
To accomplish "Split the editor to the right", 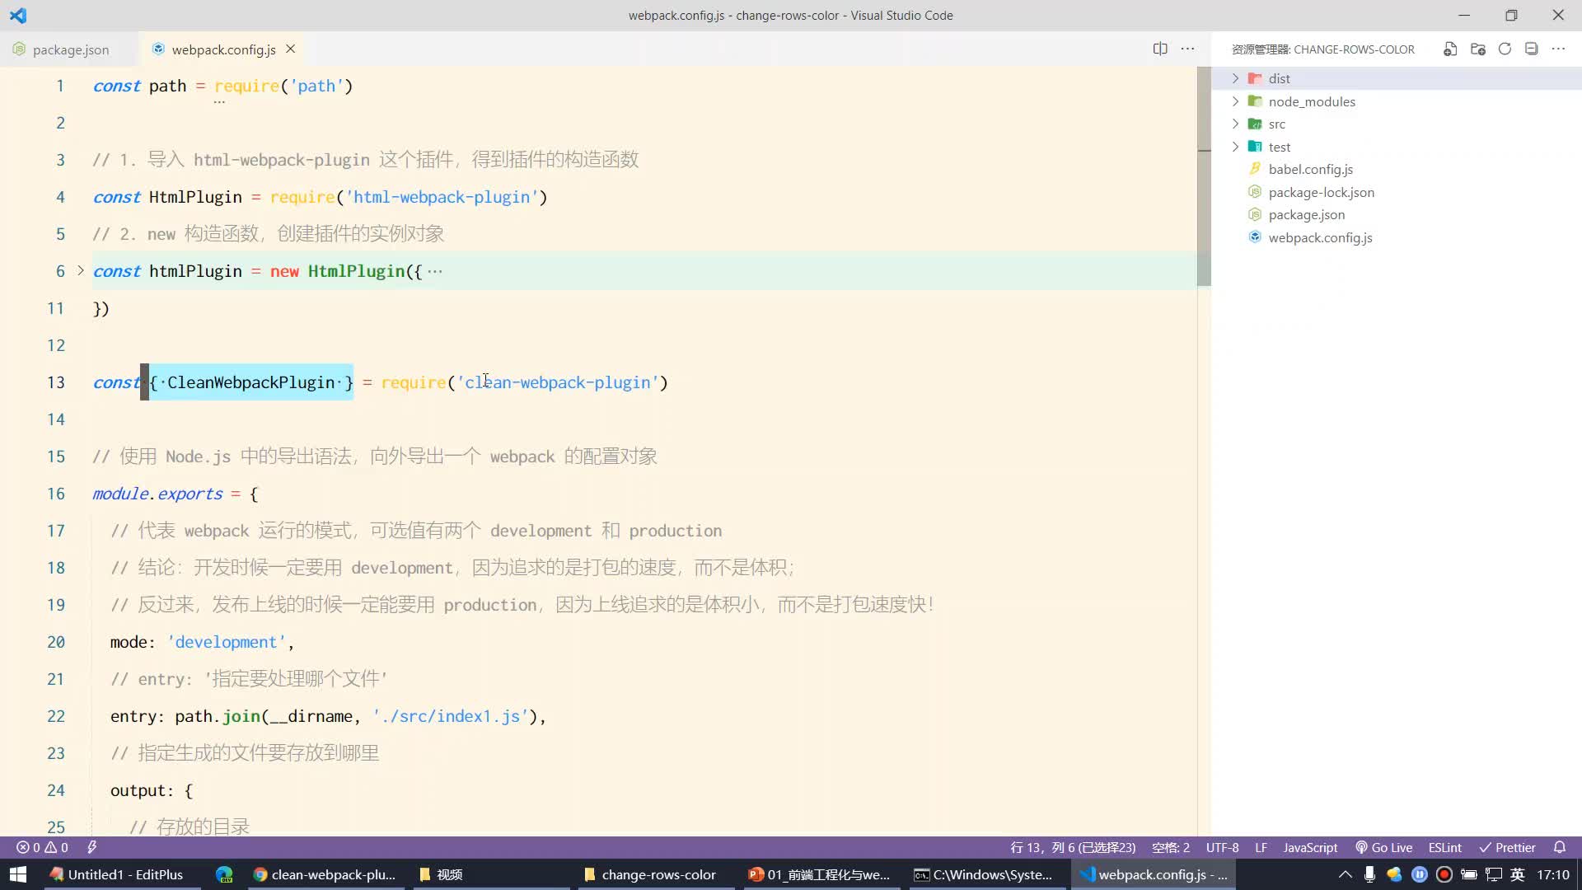I will click(x=1160, y=49).
